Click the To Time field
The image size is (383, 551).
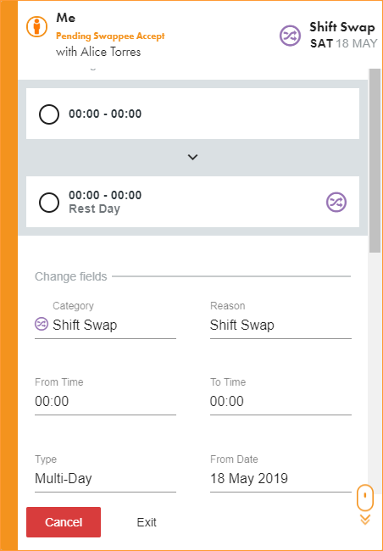click(x=280, y=401)
